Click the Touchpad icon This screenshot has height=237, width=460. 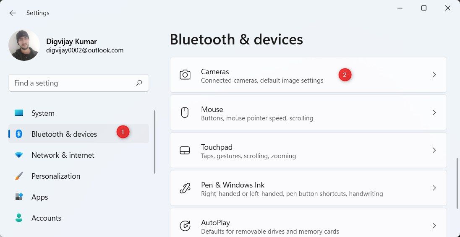[185, 150]
